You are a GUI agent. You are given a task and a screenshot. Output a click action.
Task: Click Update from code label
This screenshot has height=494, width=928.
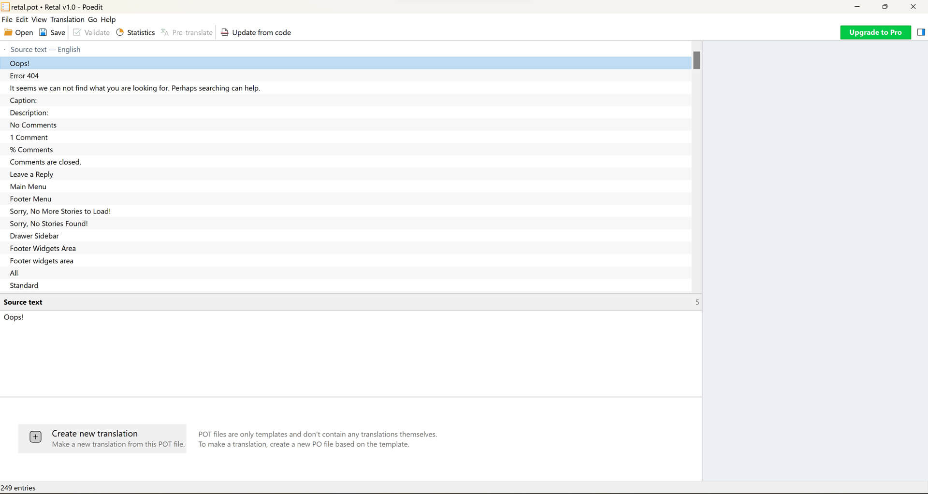pos(261,32)
